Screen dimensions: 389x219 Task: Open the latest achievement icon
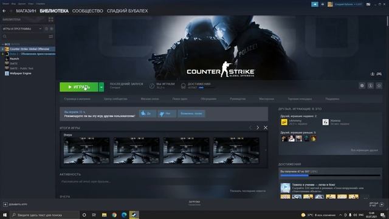tap(285, 188)
